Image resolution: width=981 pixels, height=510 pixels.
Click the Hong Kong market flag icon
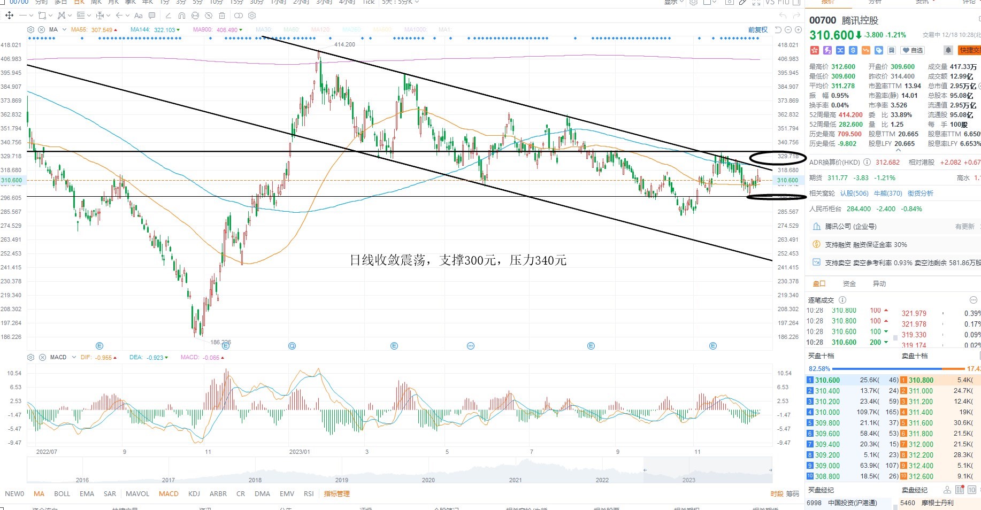[815, 50]
